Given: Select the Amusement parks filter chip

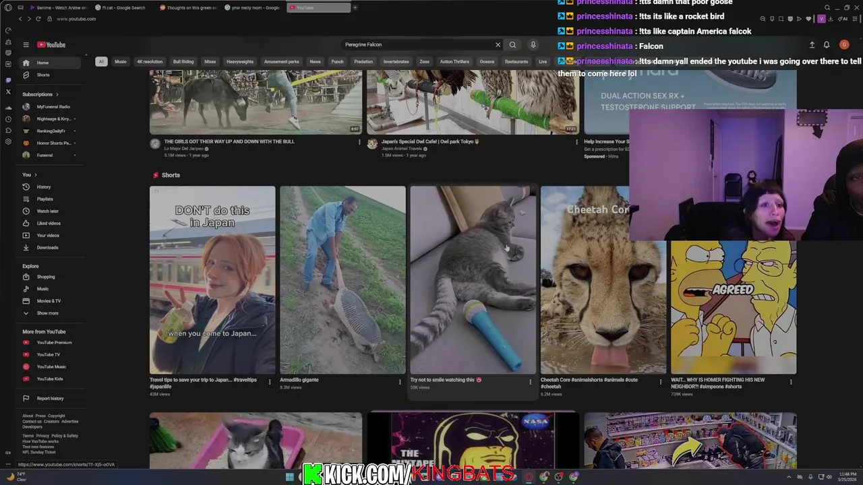Looking at the screenshot, I should 282,61.
